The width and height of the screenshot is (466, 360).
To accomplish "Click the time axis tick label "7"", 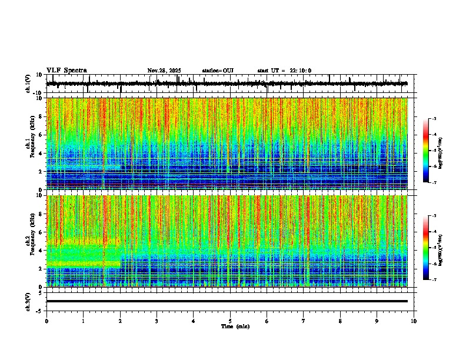I will (x=304, y=321).
